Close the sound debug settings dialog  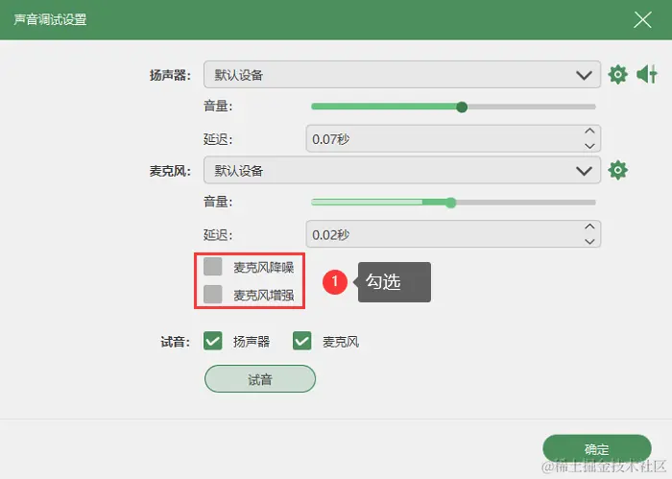coord(642,20)
